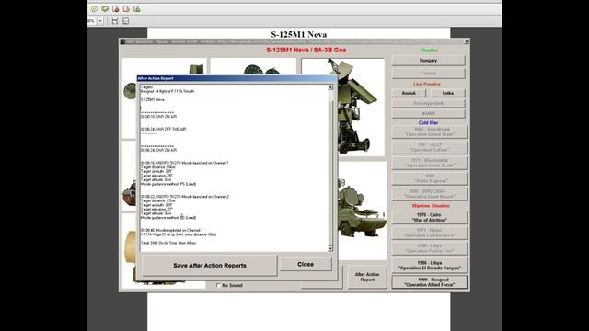Click the green text comment bubble icon
The width and height of the screenshot is (589, 331).
105,8
